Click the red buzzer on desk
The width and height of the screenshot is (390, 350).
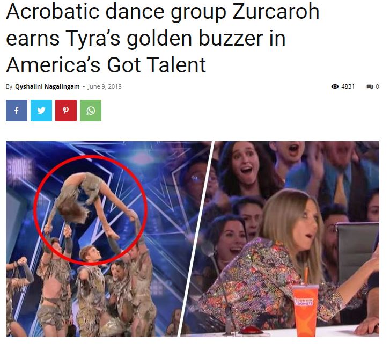tap(250, 330)
